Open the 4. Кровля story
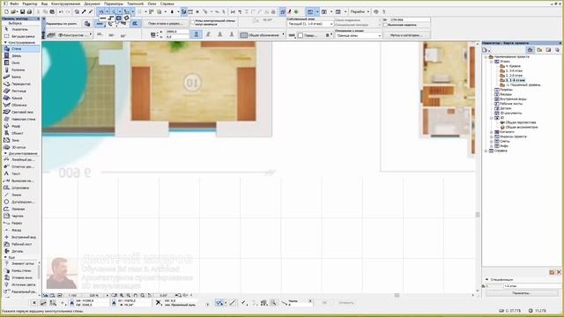This screenshot has height=317, width=564. pyautogui.click(x=513, y=66)
